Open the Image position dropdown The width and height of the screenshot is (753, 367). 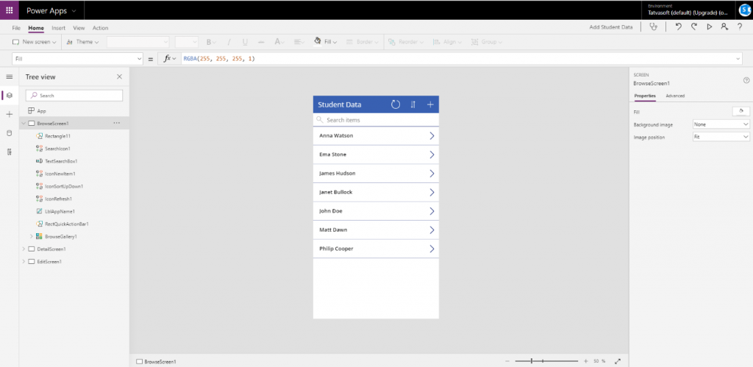click(721, 137)
